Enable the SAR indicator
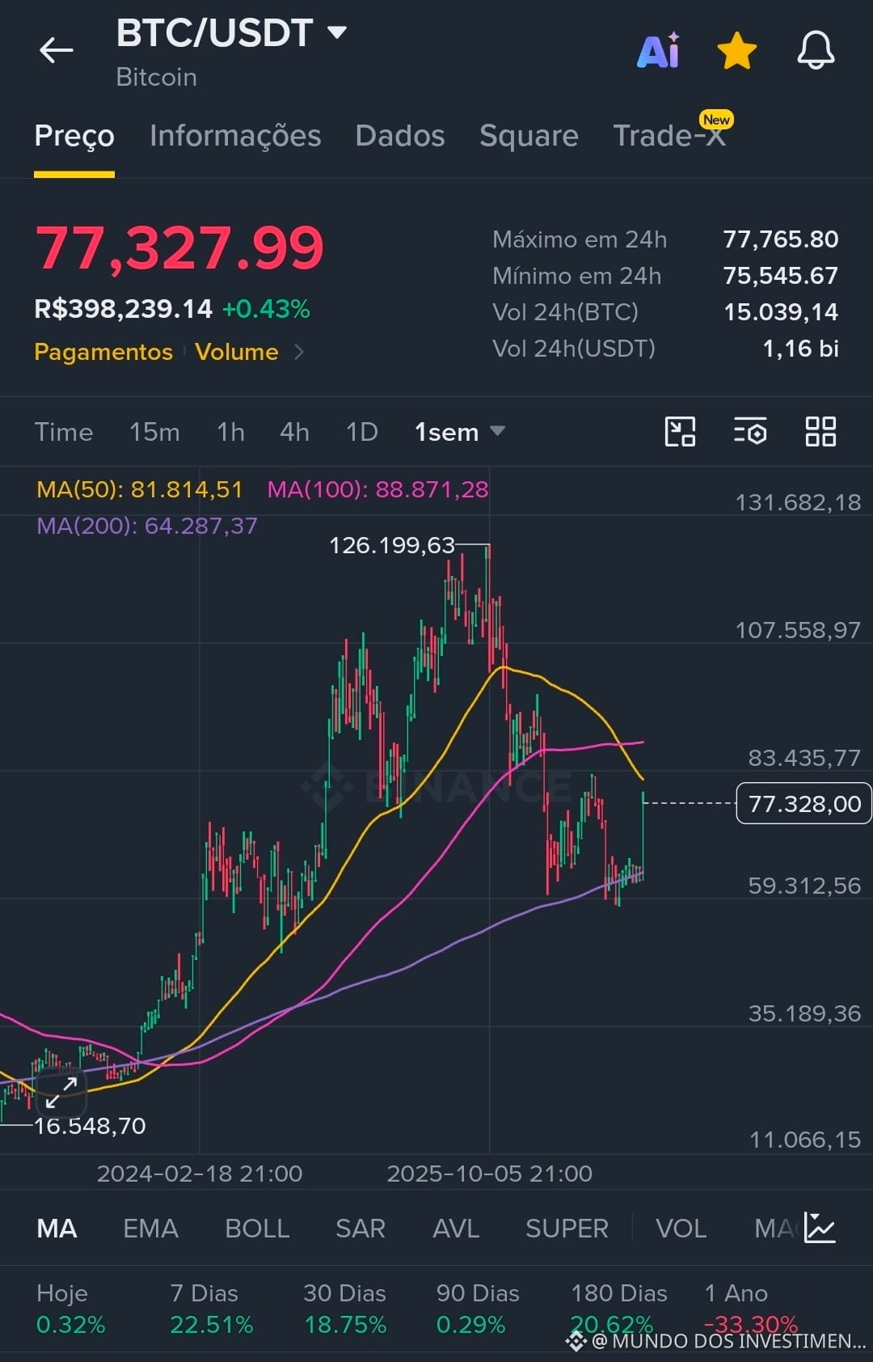This screenshot has height=1362, width=873. click(x=361, y=1229)
